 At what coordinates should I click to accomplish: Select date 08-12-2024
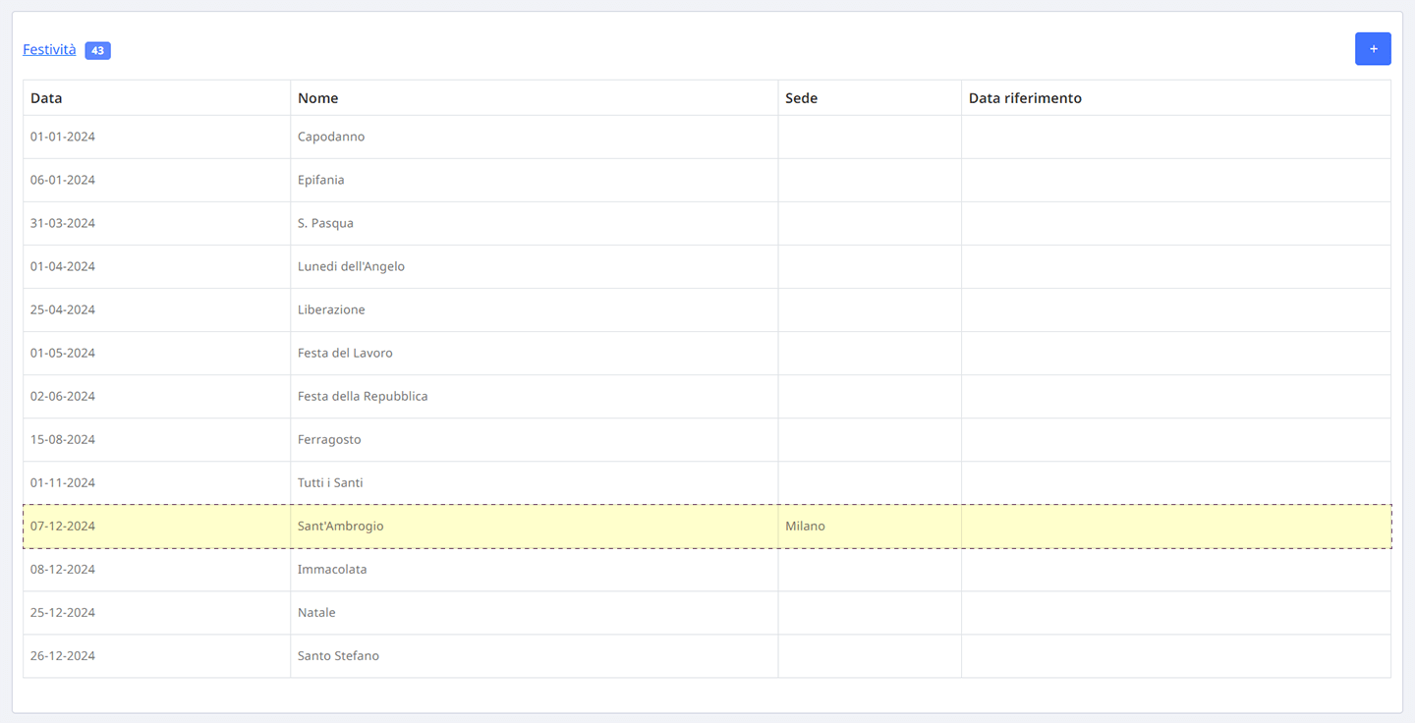pos(63,569)
